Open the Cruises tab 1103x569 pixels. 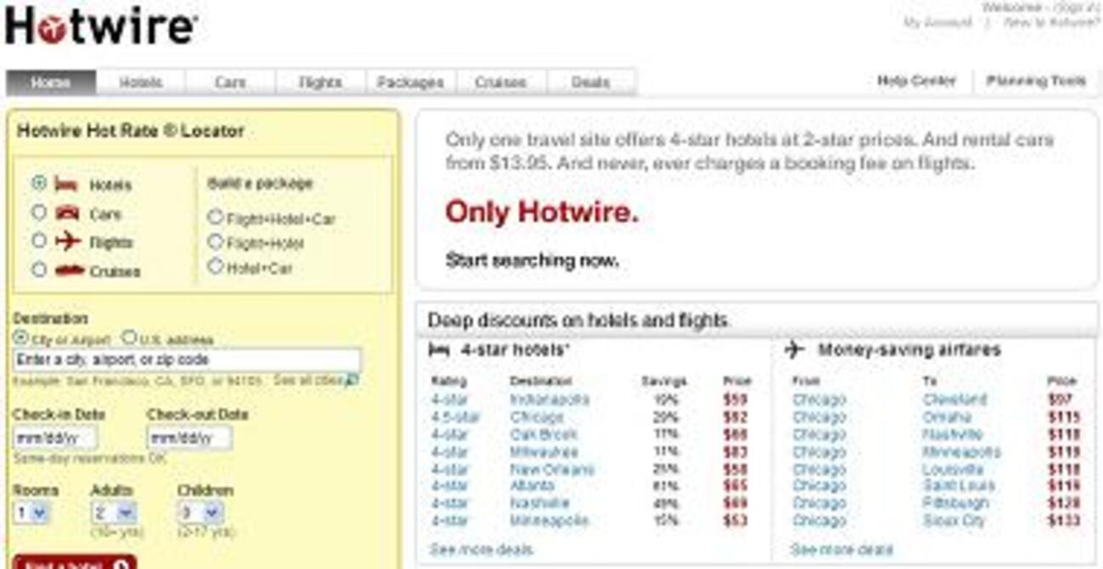click(x=501, y=82)
